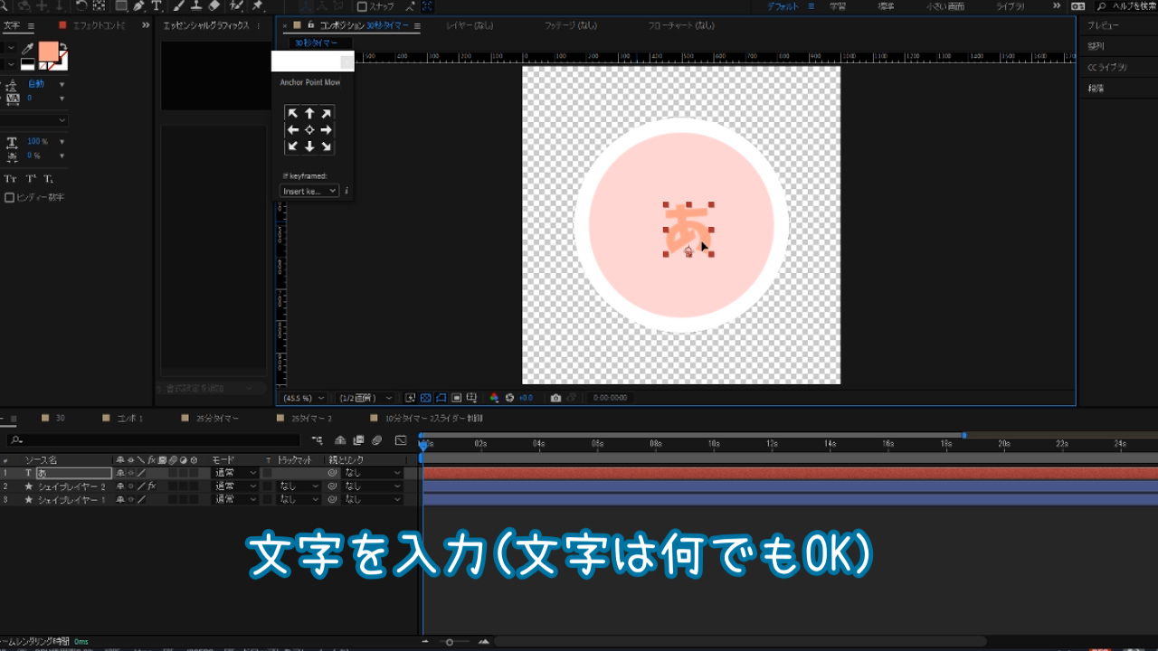Click the up arrow in Anchor Point Mover
The width and height of the screenshot is (1158, 651).
pos(309,114)
